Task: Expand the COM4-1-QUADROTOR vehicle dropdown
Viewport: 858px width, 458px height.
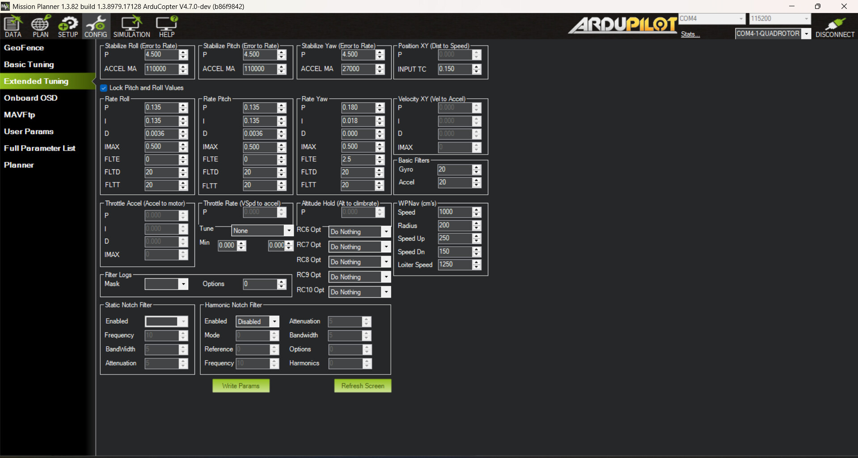Action: [806, 34]
